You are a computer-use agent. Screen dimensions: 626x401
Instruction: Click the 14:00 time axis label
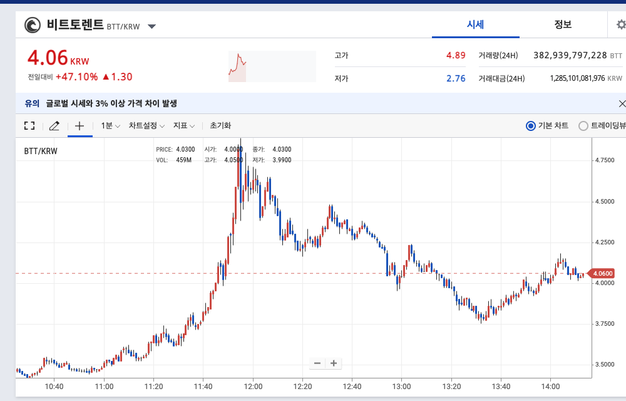click(x=550, y=387)
